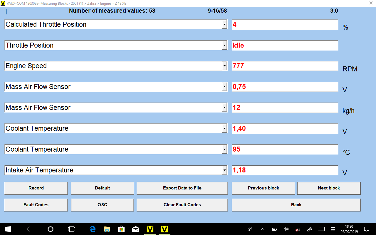This screenshot has width=376, height=235.
Task: Expand the Calculated Throttle Position dropdown
Action: point(224,24)
